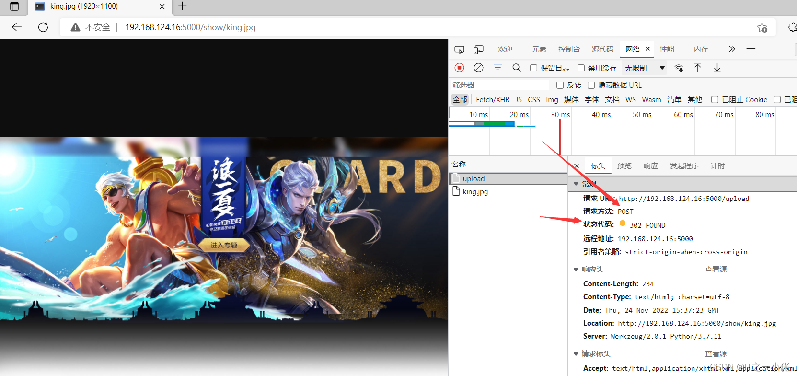Tick the invert filter checkbox
797x376 pixels.
coord(560,85)
